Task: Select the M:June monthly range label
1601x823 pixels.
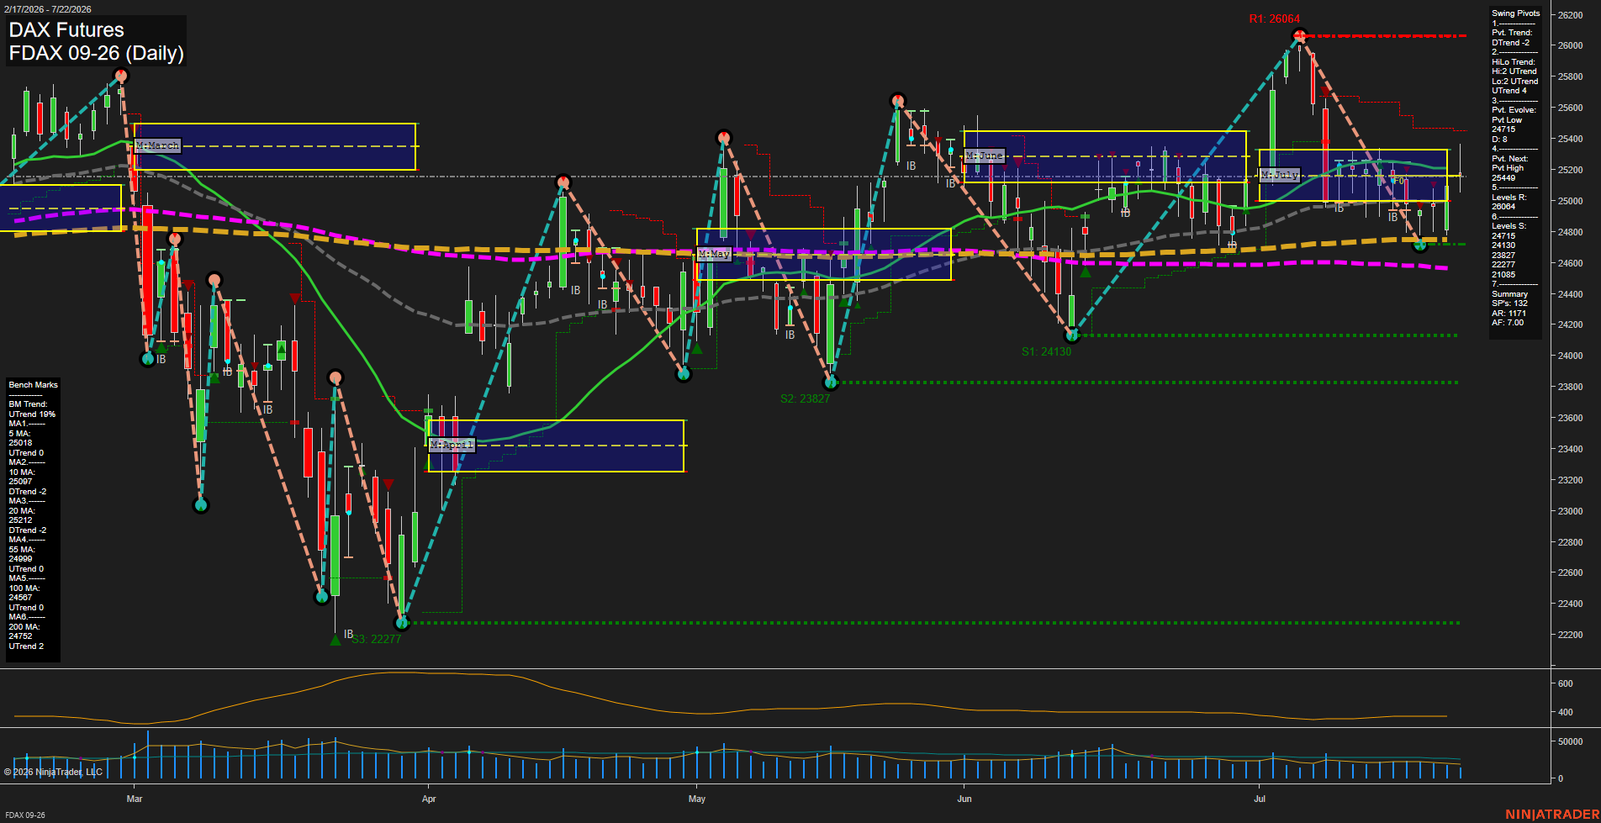Action: (985, 156)
